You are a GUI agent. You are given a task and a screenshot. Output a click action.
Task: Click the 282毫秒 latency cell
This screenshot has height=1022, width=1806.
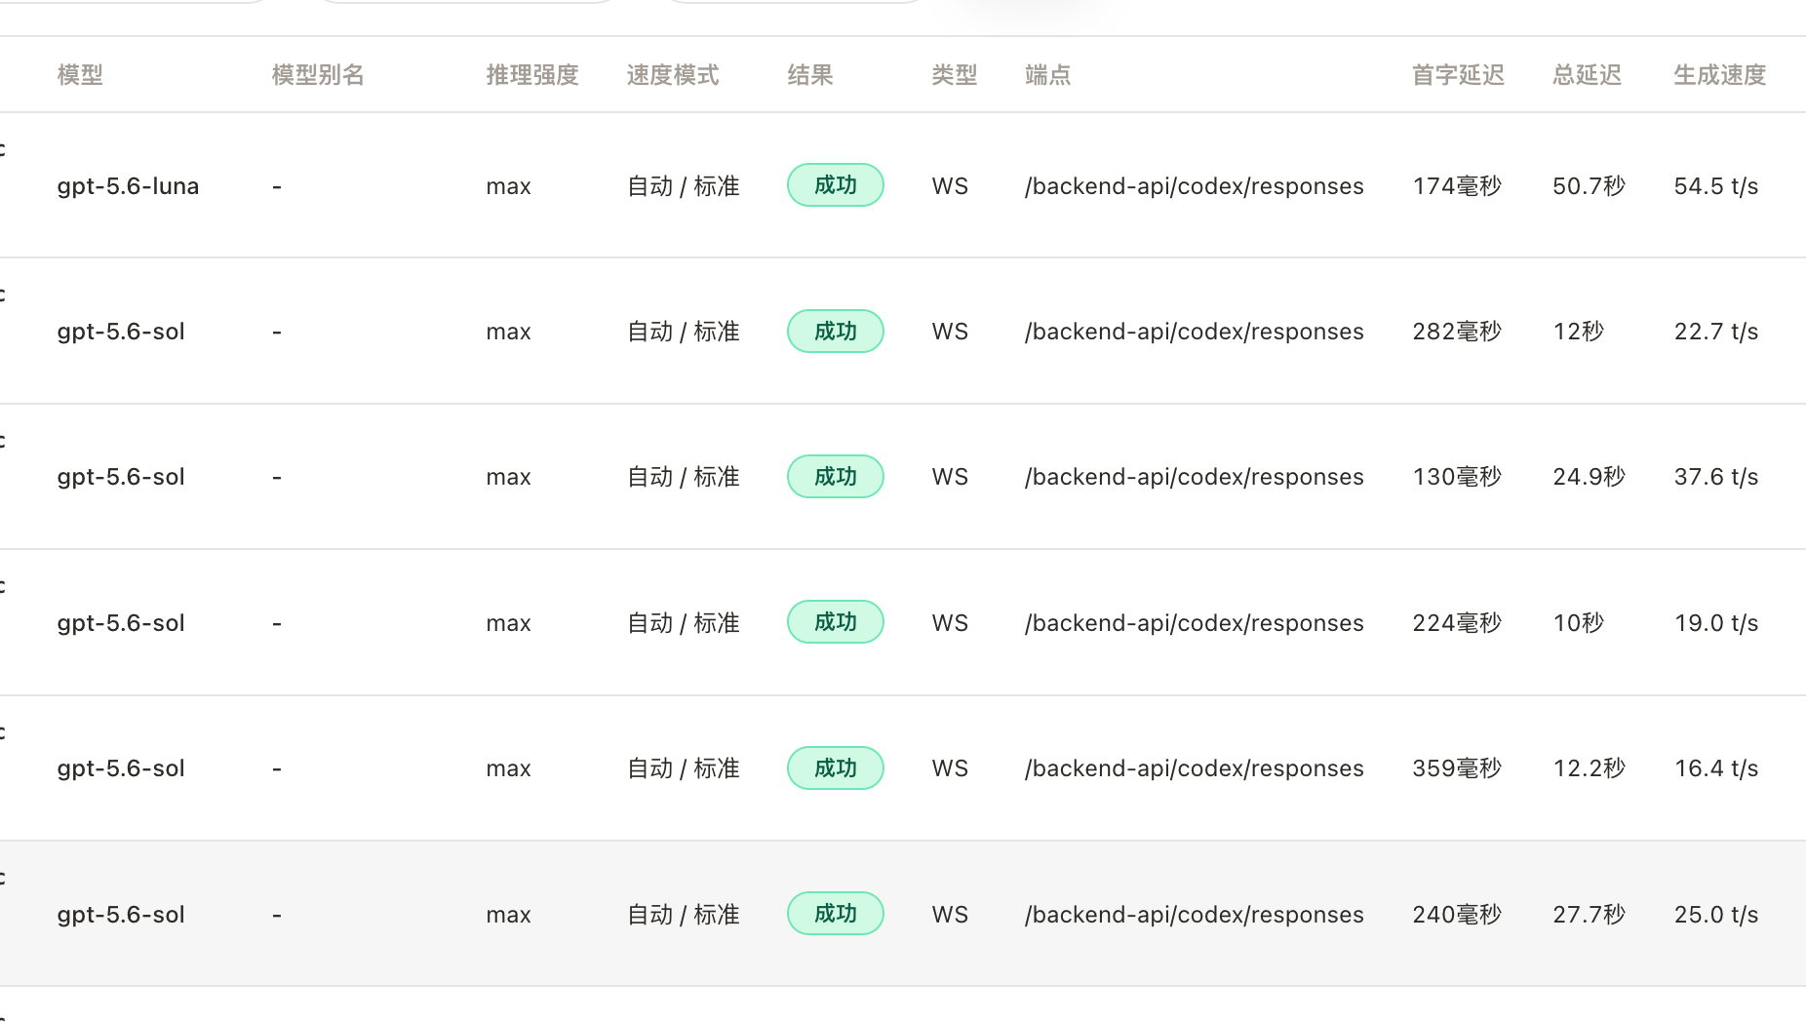coord(1457,332)
